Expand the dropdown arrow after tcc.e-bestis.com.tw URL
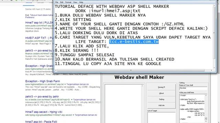 72,100
